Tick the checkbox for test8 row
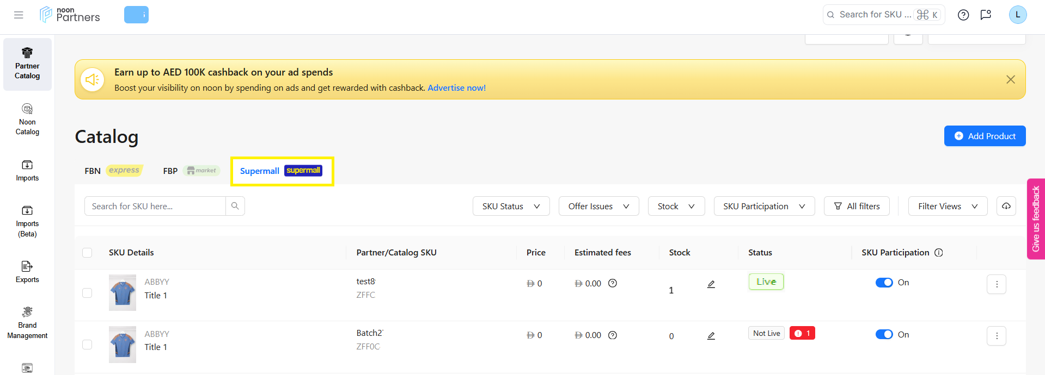The width and height of the screenshot is (1045, 375). pyautogui.click(x=87, y=293)
